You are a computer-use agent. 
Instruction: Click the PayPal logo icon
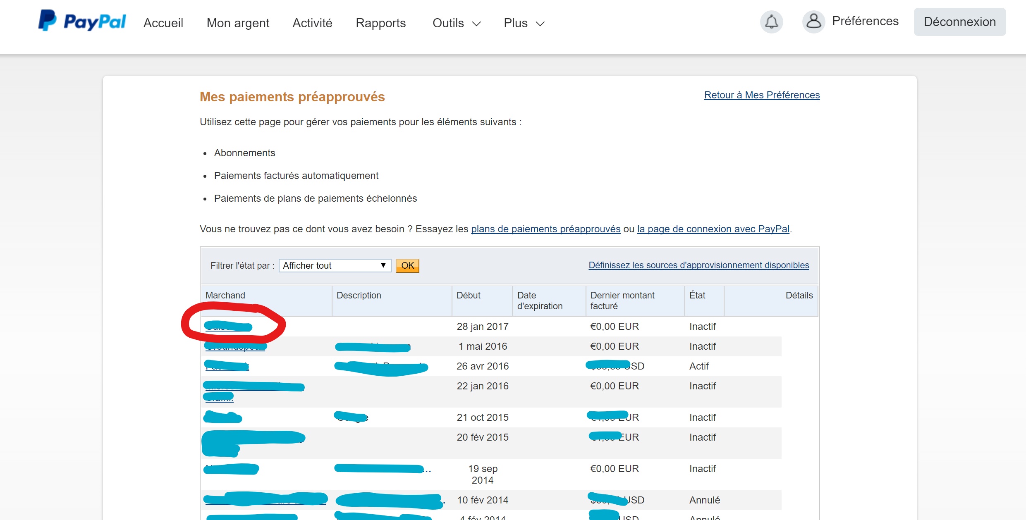click(x=48, y=21)
